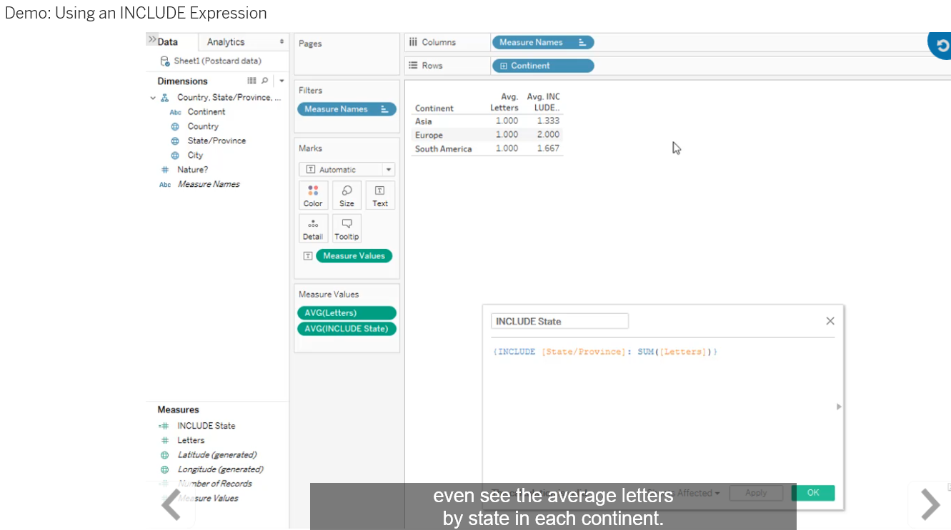Go to the next slide arrow
951x530 pixels.
[930, 504]
